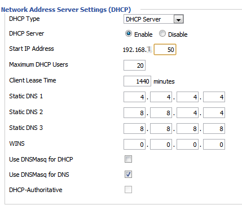Click the third octet of Static DNS 1
This screenshot has width=242, height=209.
(x=187, y=97)
